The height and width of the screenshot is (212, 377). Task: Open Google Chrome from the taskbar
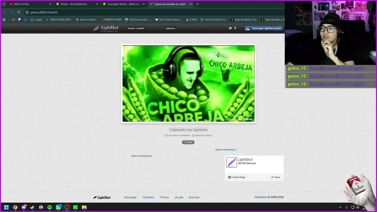coord(15,207)
